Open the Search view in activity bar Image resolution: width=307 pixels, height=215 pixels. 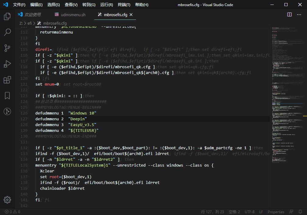pos(7,32)
